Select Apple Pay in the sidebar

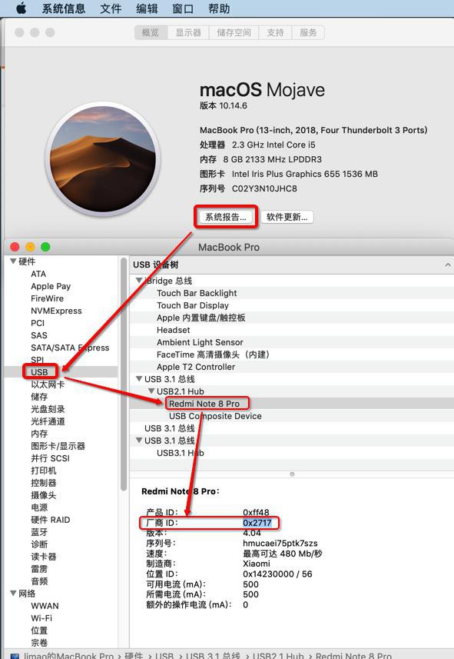tap(51, 286)
